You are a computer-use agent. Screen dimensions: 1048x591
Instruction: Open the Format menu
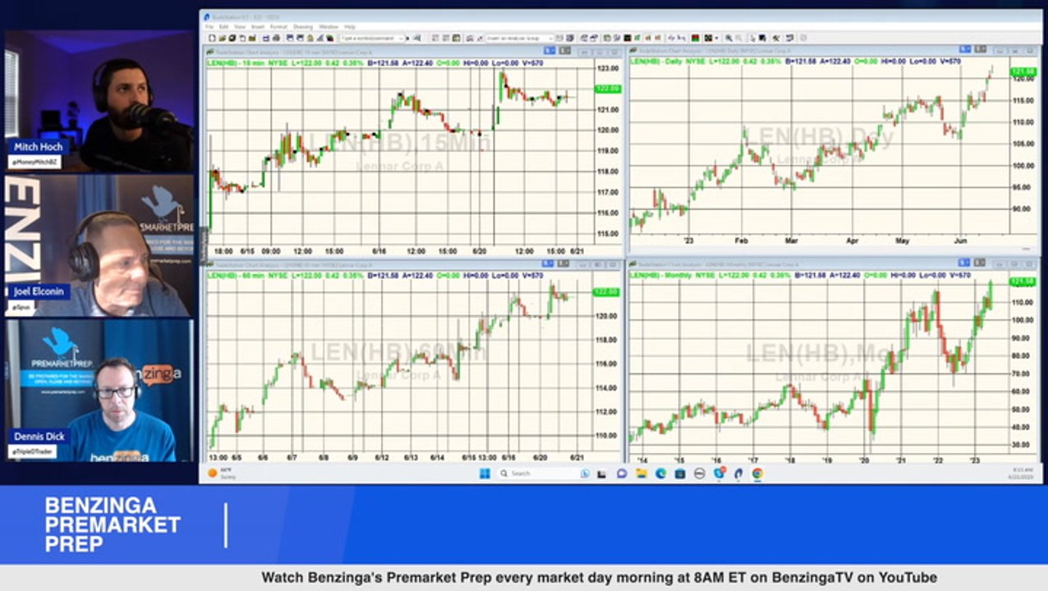click(x=278, y=27)
